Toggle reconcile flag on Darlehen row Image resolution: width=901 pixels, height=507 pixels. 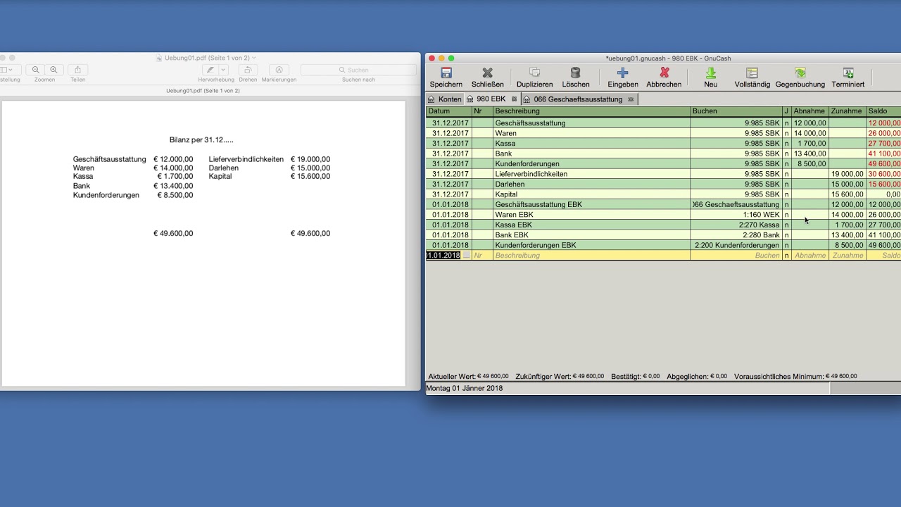click(x=786, y=184)
